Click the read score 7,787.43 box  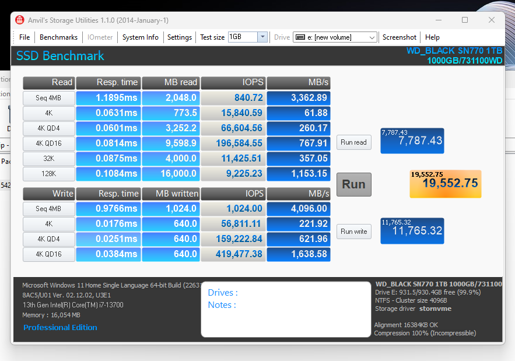point(412,141)
